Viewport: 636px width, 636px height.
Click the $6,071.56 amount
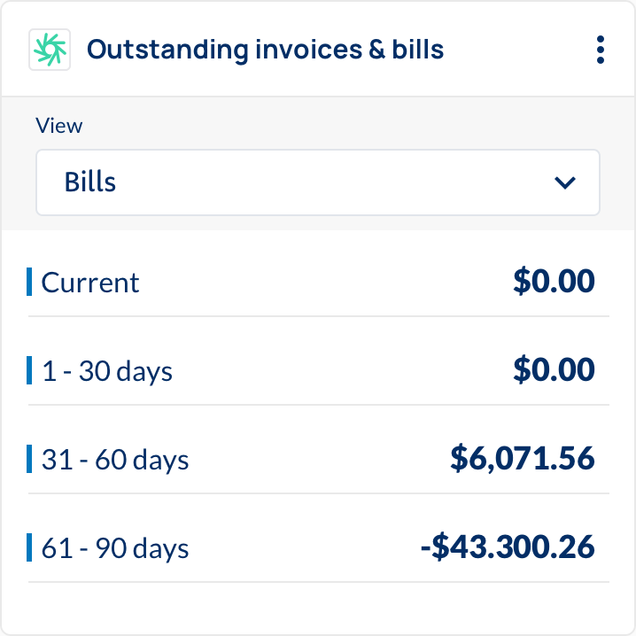pyautogui.click(x=523, y=458)
